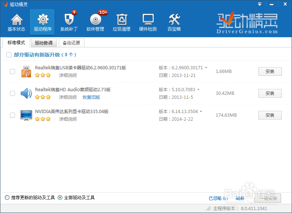Viewport: 292px width, 213px height.
Task: Click the 驱动精灵 title bar flame icon
Action: point(5,4)
